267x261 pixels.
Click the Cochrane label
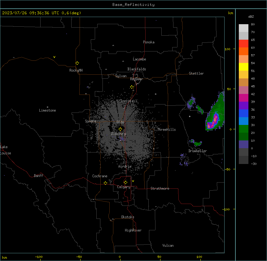tap(100, 176)
